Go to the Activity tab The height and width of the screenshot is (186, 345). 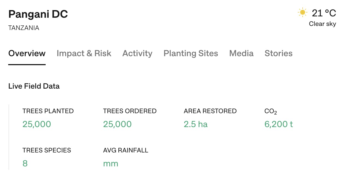coord(137,53)
